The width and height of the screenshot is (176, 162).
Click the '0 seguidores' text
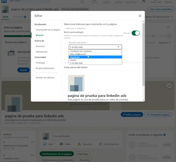point(34,123)
